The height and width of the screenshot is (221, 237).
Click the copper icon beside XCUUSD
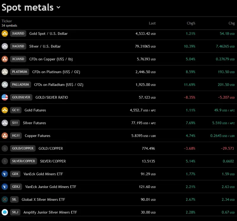pos(5,59)
